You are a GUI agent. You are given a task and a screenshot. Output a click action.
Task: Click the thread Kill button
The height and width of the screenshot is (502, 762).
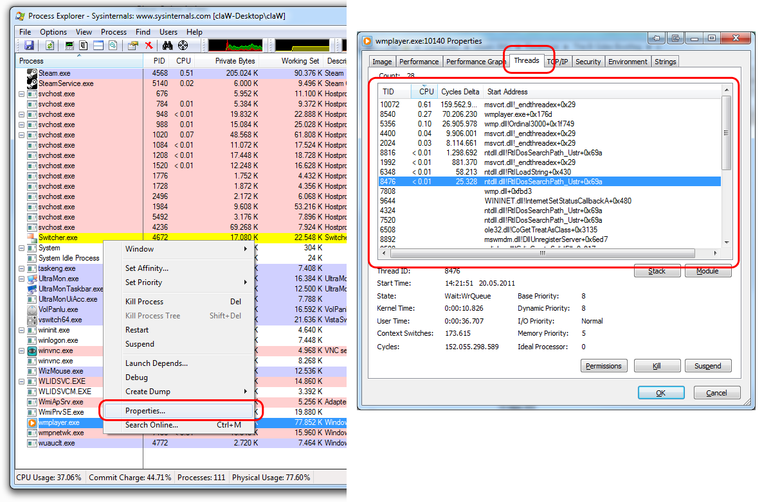click(x=657, y=366)
